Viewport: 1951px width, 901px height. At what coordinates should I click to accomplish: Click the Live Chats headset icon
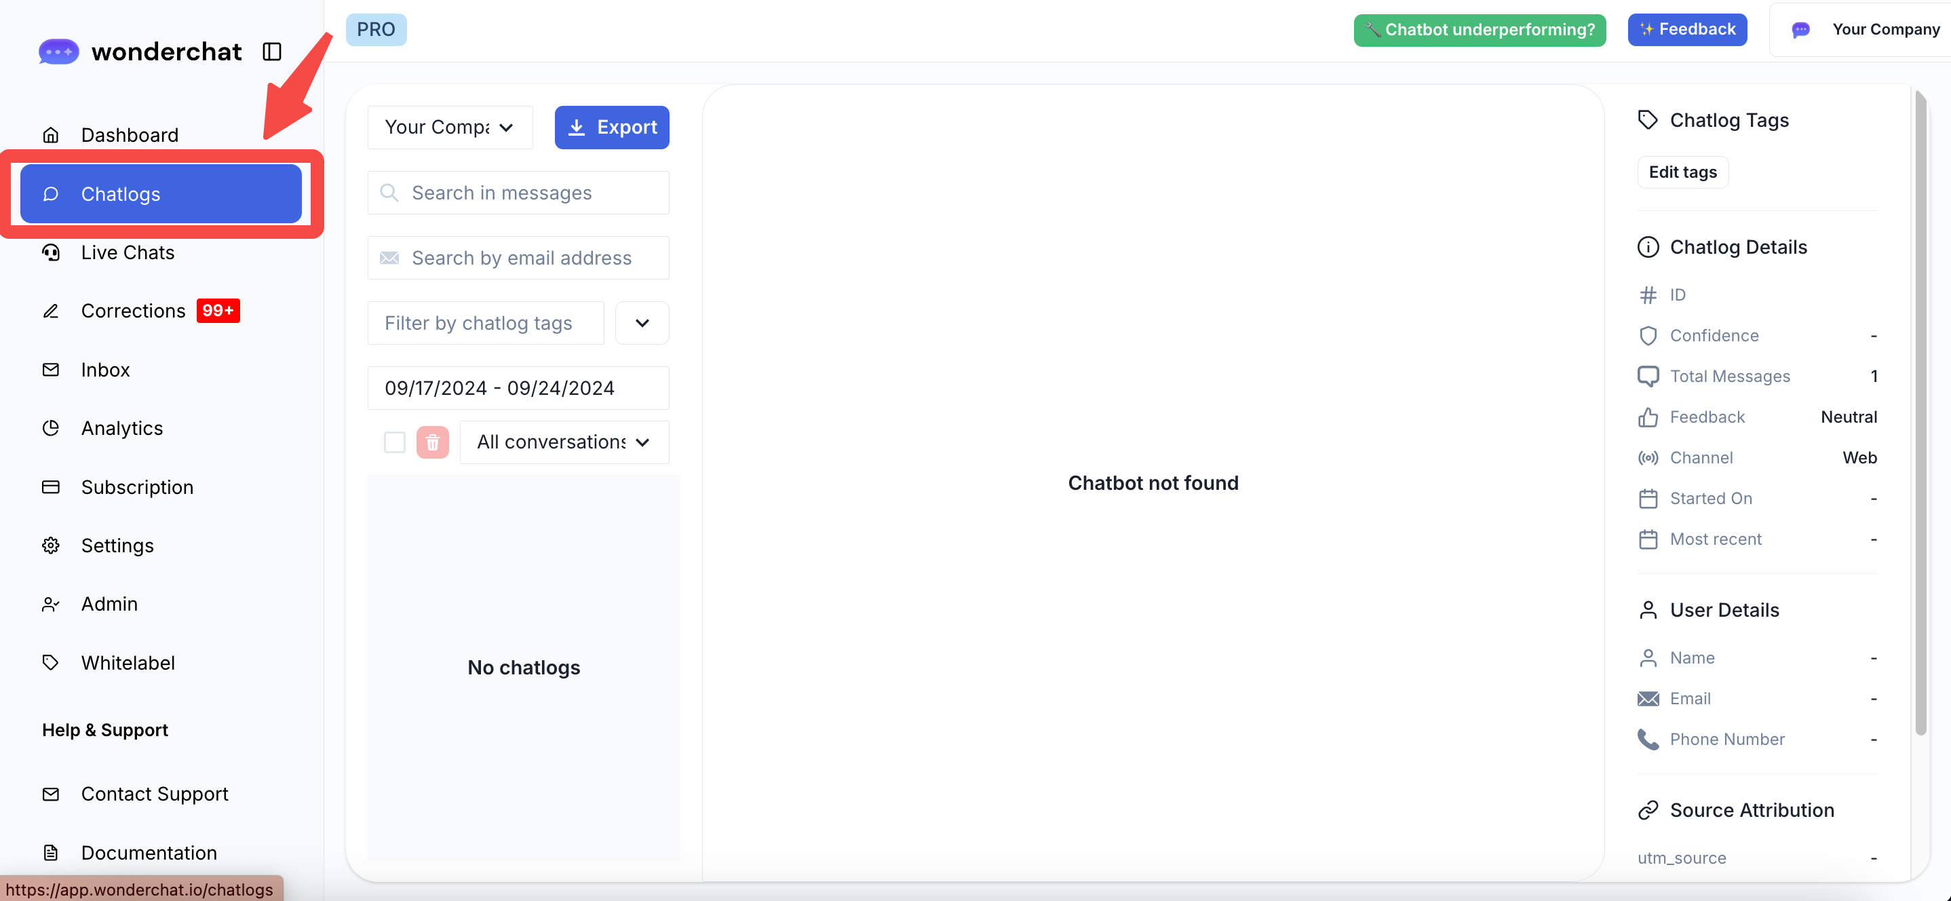[x=51, y=252]
